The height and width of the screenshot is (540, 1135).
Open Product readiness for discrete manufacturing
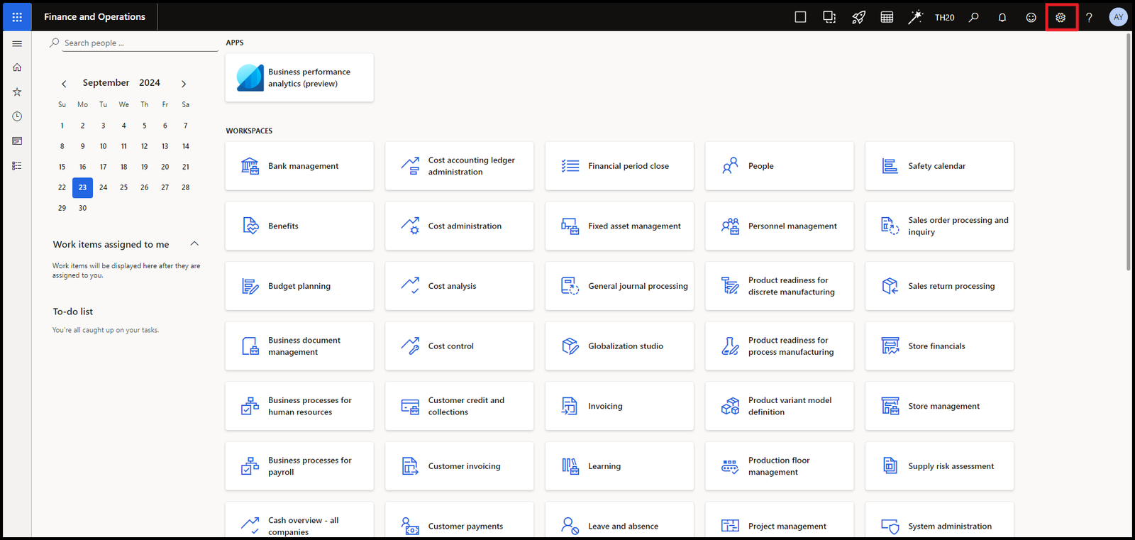click(x=780, y=286)
